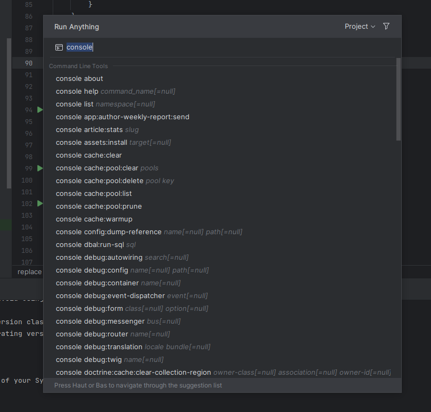The height and width of the screenshot is (412, 431).
Task: Click the editor vertical scrollbar on the left edge
Action: coord(9,113)
